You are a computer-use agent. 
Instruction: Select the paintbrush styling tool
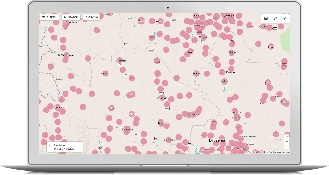point(275,18)
